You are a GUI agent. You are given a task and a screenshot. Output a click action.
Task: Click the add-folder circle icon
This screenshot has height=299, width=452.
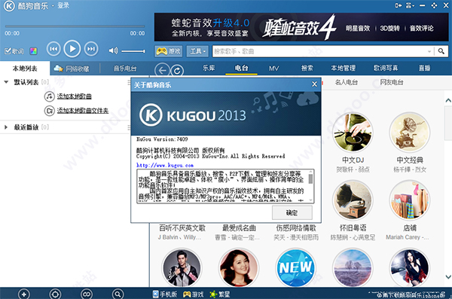tap(49, 111)
